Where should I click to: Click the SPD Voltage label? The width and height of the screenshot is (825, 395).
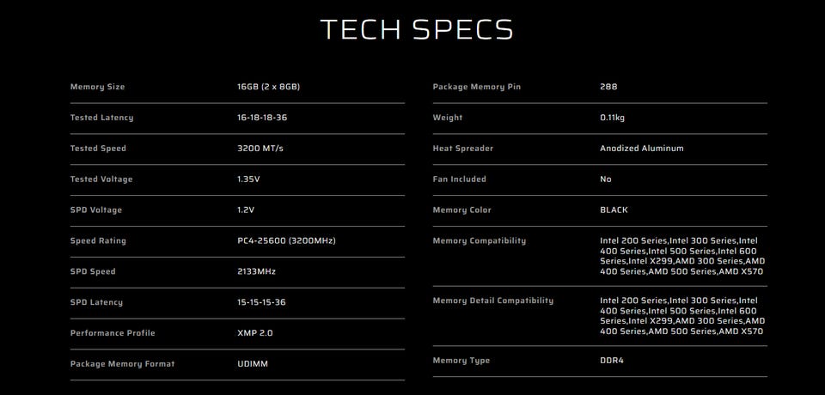point(96,210)
